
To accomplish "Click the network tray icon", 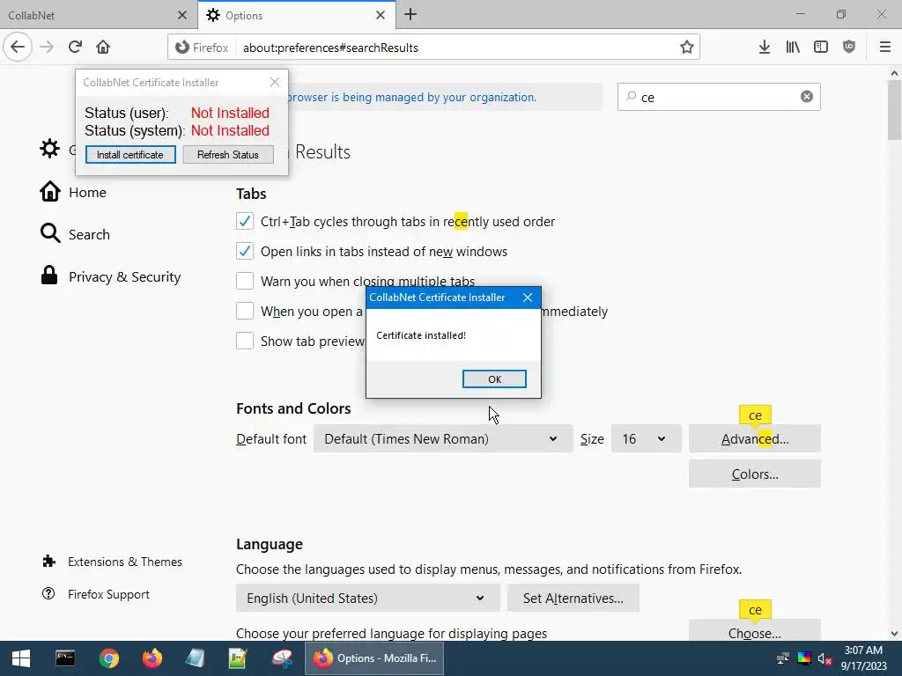I will 782,658.
